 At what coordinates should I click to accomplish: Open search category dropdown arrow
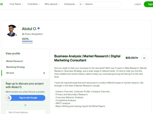(83, 4)
